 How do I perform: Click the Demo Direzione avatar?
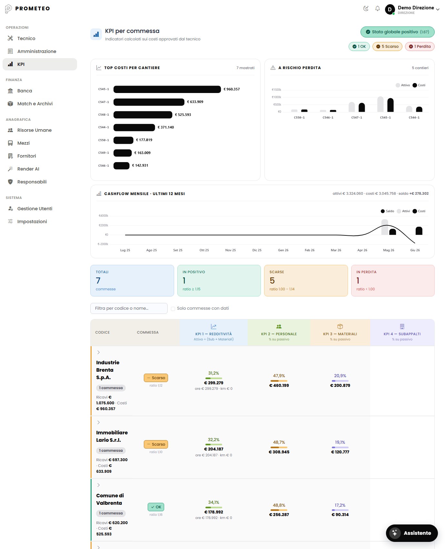pyautogui.click(x=390, y=10)
